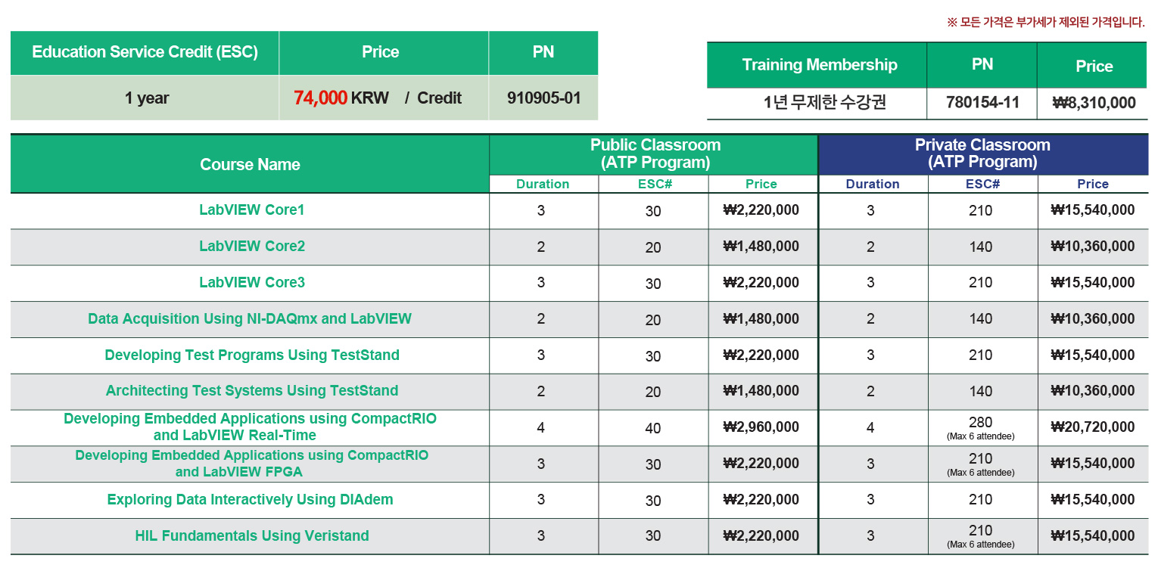The width and height of the screenshot is (1158, 571).
Task: Click the "Duration" subheader under Private Classroom
Action: click(873, 185)
